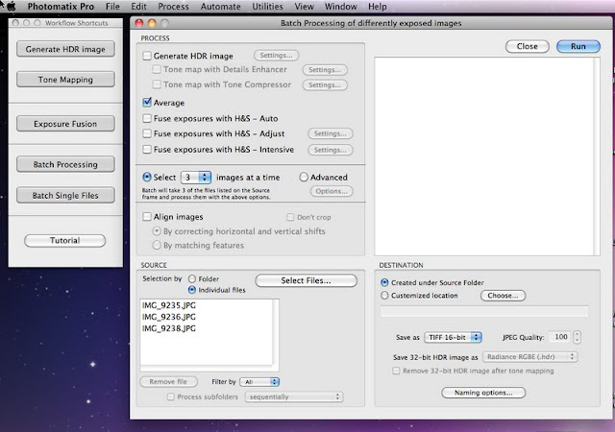The image size is (615, 432).
Task: Open the Edit menu
Action: pyautogui.click(x=138, y=7)
